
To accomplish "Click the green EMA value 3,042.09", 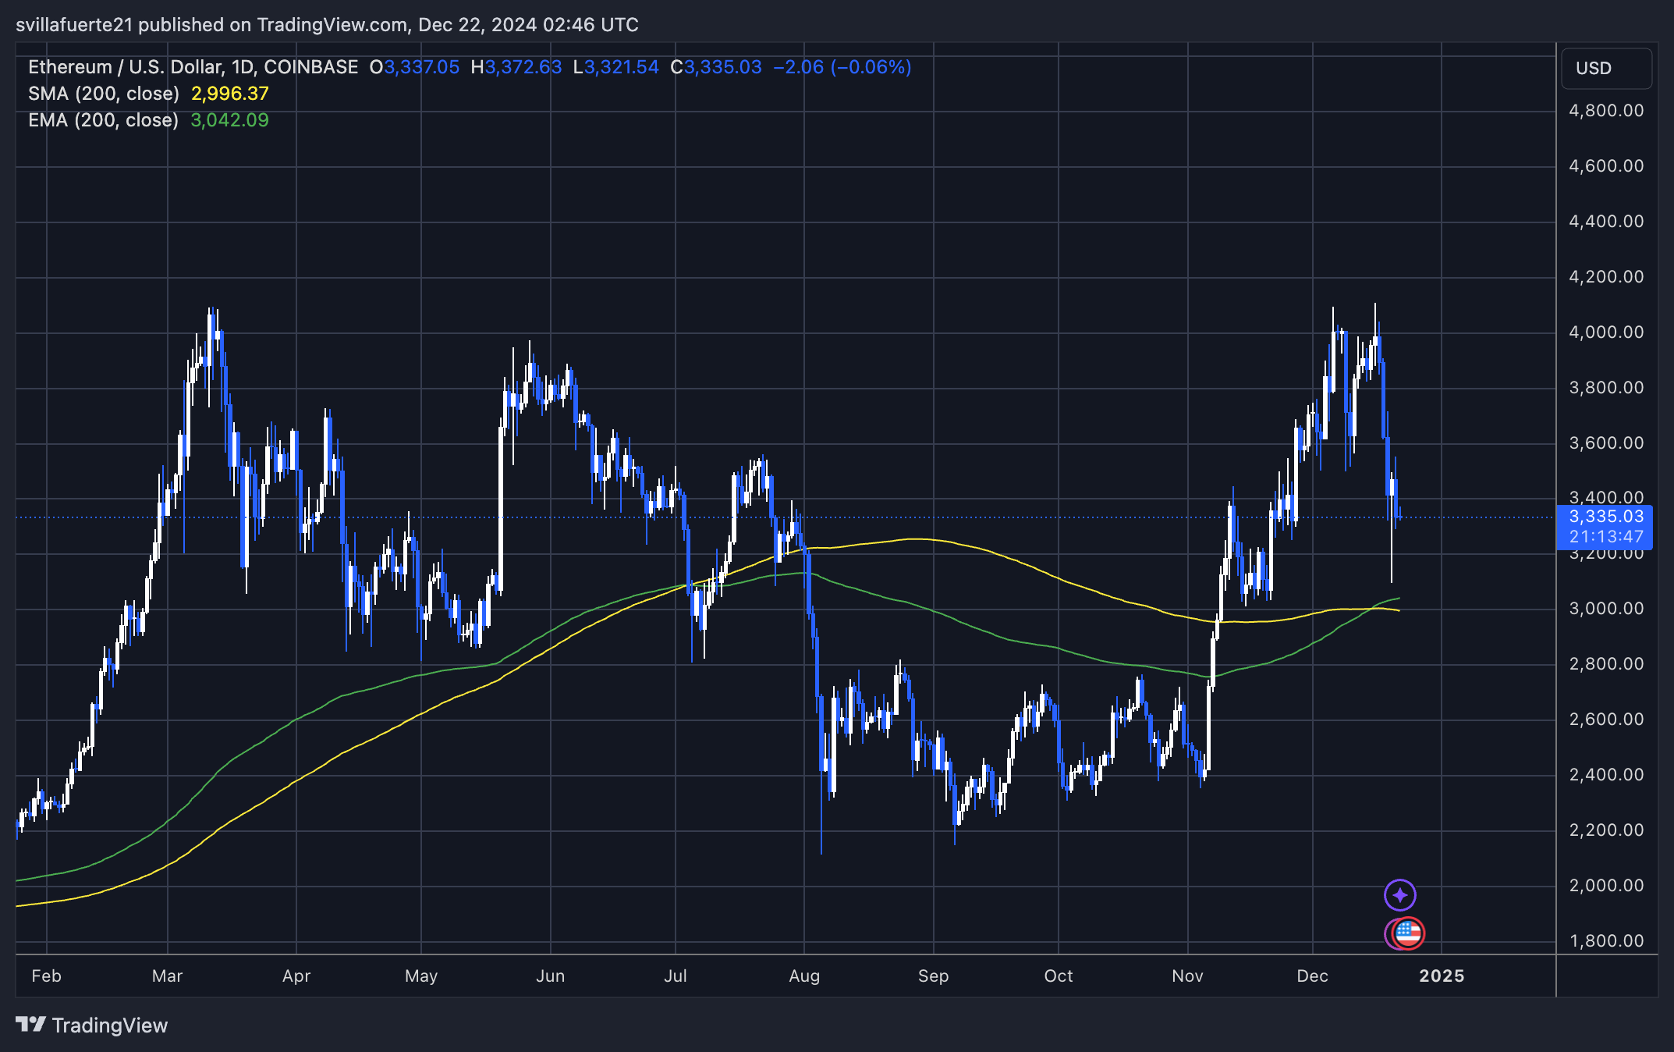I will point(229,120).
